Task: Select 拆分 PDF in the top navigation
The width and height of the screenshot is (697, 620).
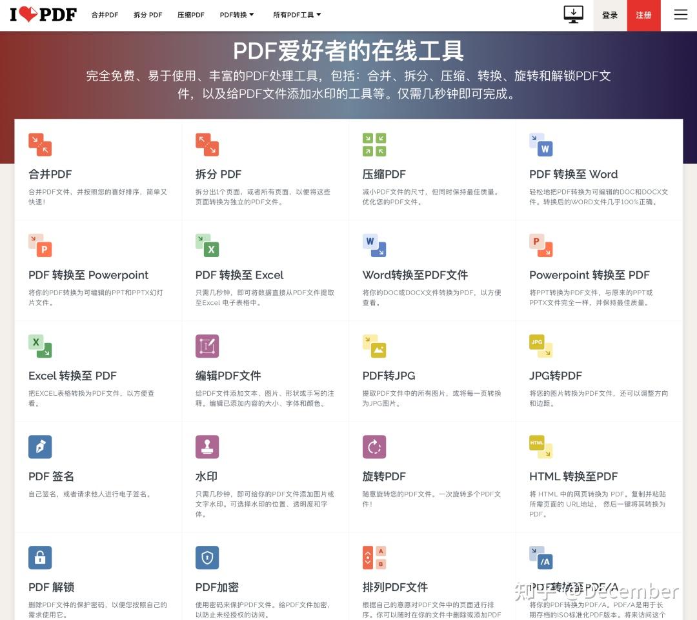Action: pos(147,14)
